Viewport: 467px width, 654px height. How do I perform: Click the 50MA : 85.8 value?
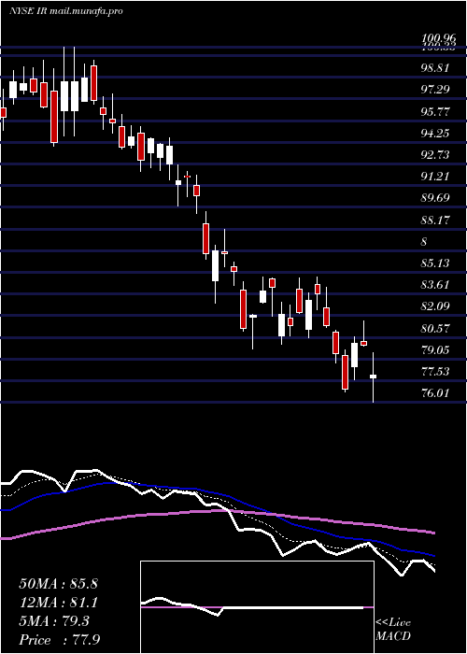tap(58, 584)
